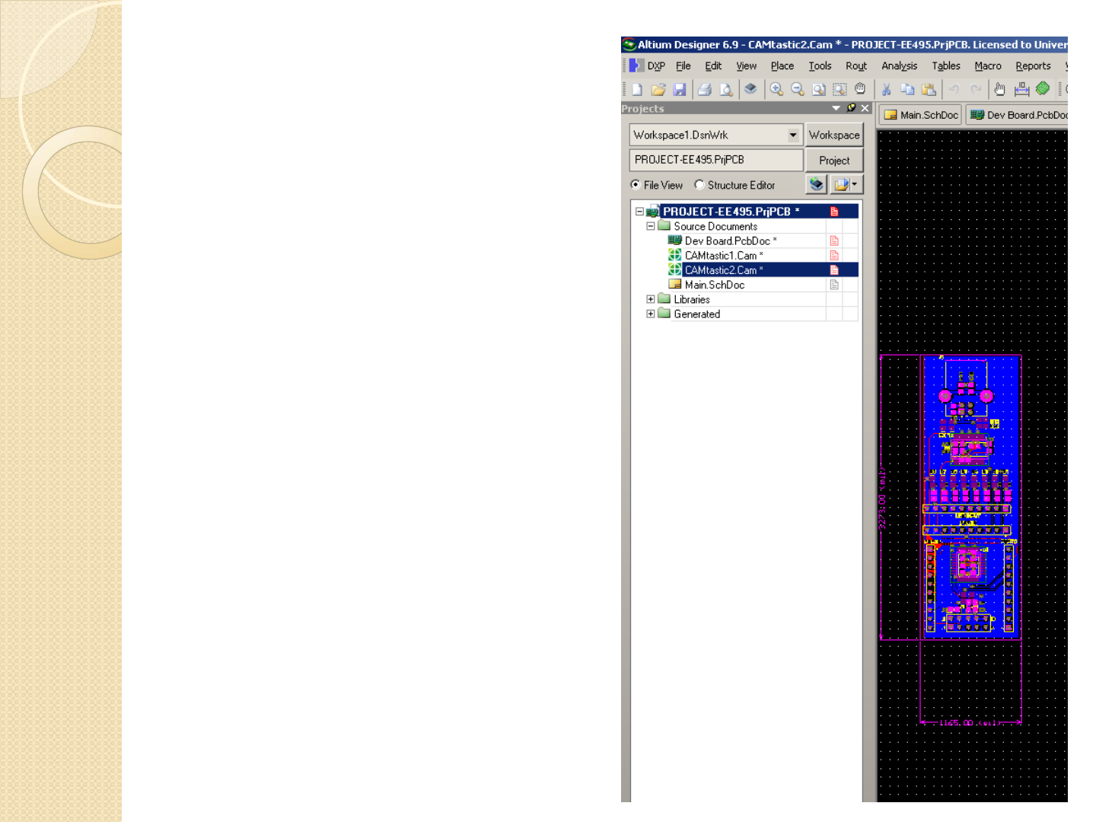Expand the Generated folder
Image resolution: width=1096 pixels, height=822 pixels.
[x=651, y=314]
